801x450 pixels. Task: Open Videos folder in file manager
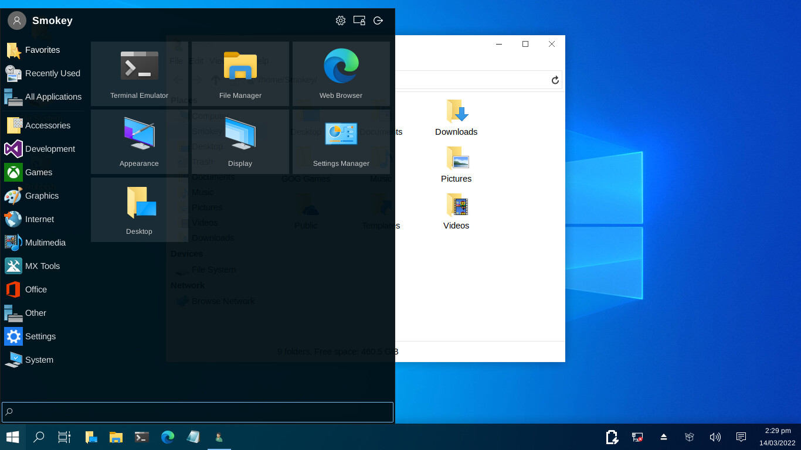coord(456,212)
